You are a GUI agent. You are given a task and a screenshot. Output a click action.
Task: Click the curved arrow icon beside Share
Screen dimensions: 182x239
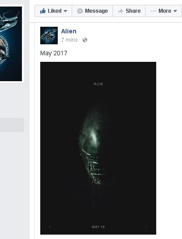(121, 11)
